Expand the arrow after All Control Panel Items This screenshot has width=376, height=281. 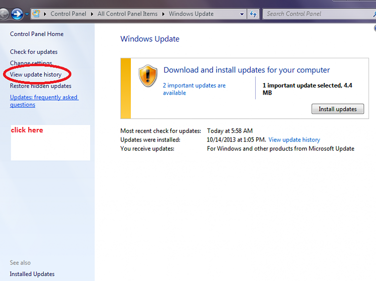[163, 14]
